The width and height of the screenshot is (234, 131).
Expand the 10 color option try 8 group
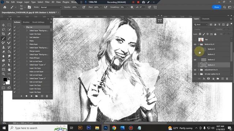point(199,74)
